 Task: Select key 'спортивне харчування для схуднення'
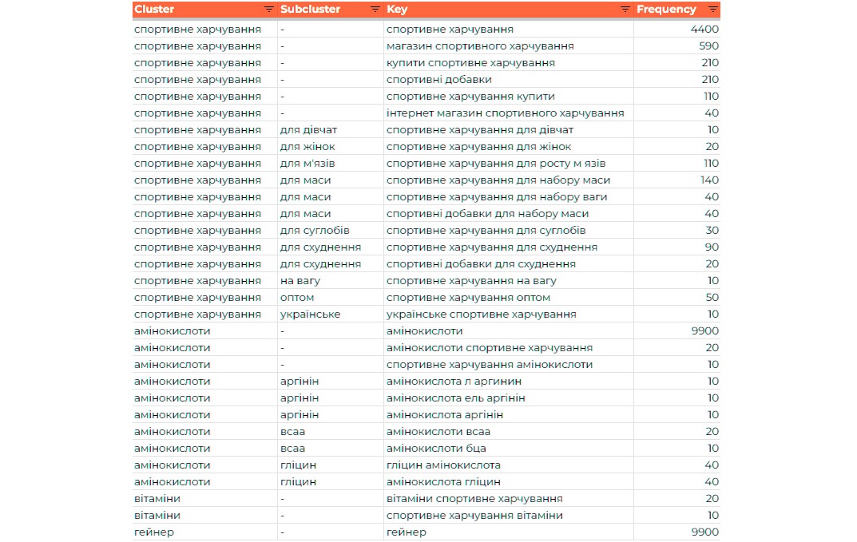click(x=492, y=247)
